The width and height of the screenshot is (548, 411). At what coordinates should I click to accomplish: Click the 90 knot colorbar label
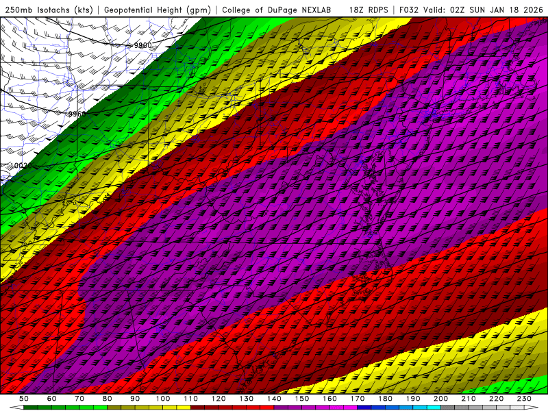click(135, 399)
